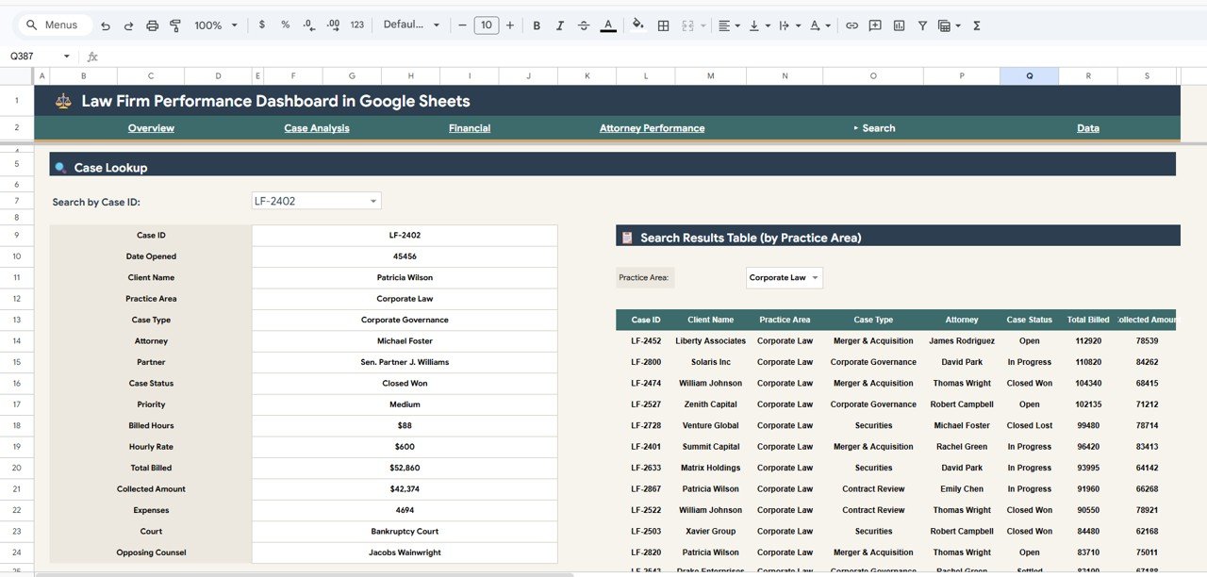The image size is (1207, 577).
Task: Toggle bold formatting
Action: point(537,25)
